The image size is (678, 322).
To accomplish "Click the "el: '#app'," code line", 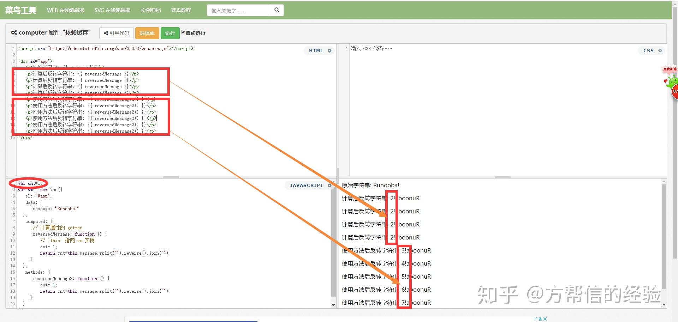I will coord(38,196).
